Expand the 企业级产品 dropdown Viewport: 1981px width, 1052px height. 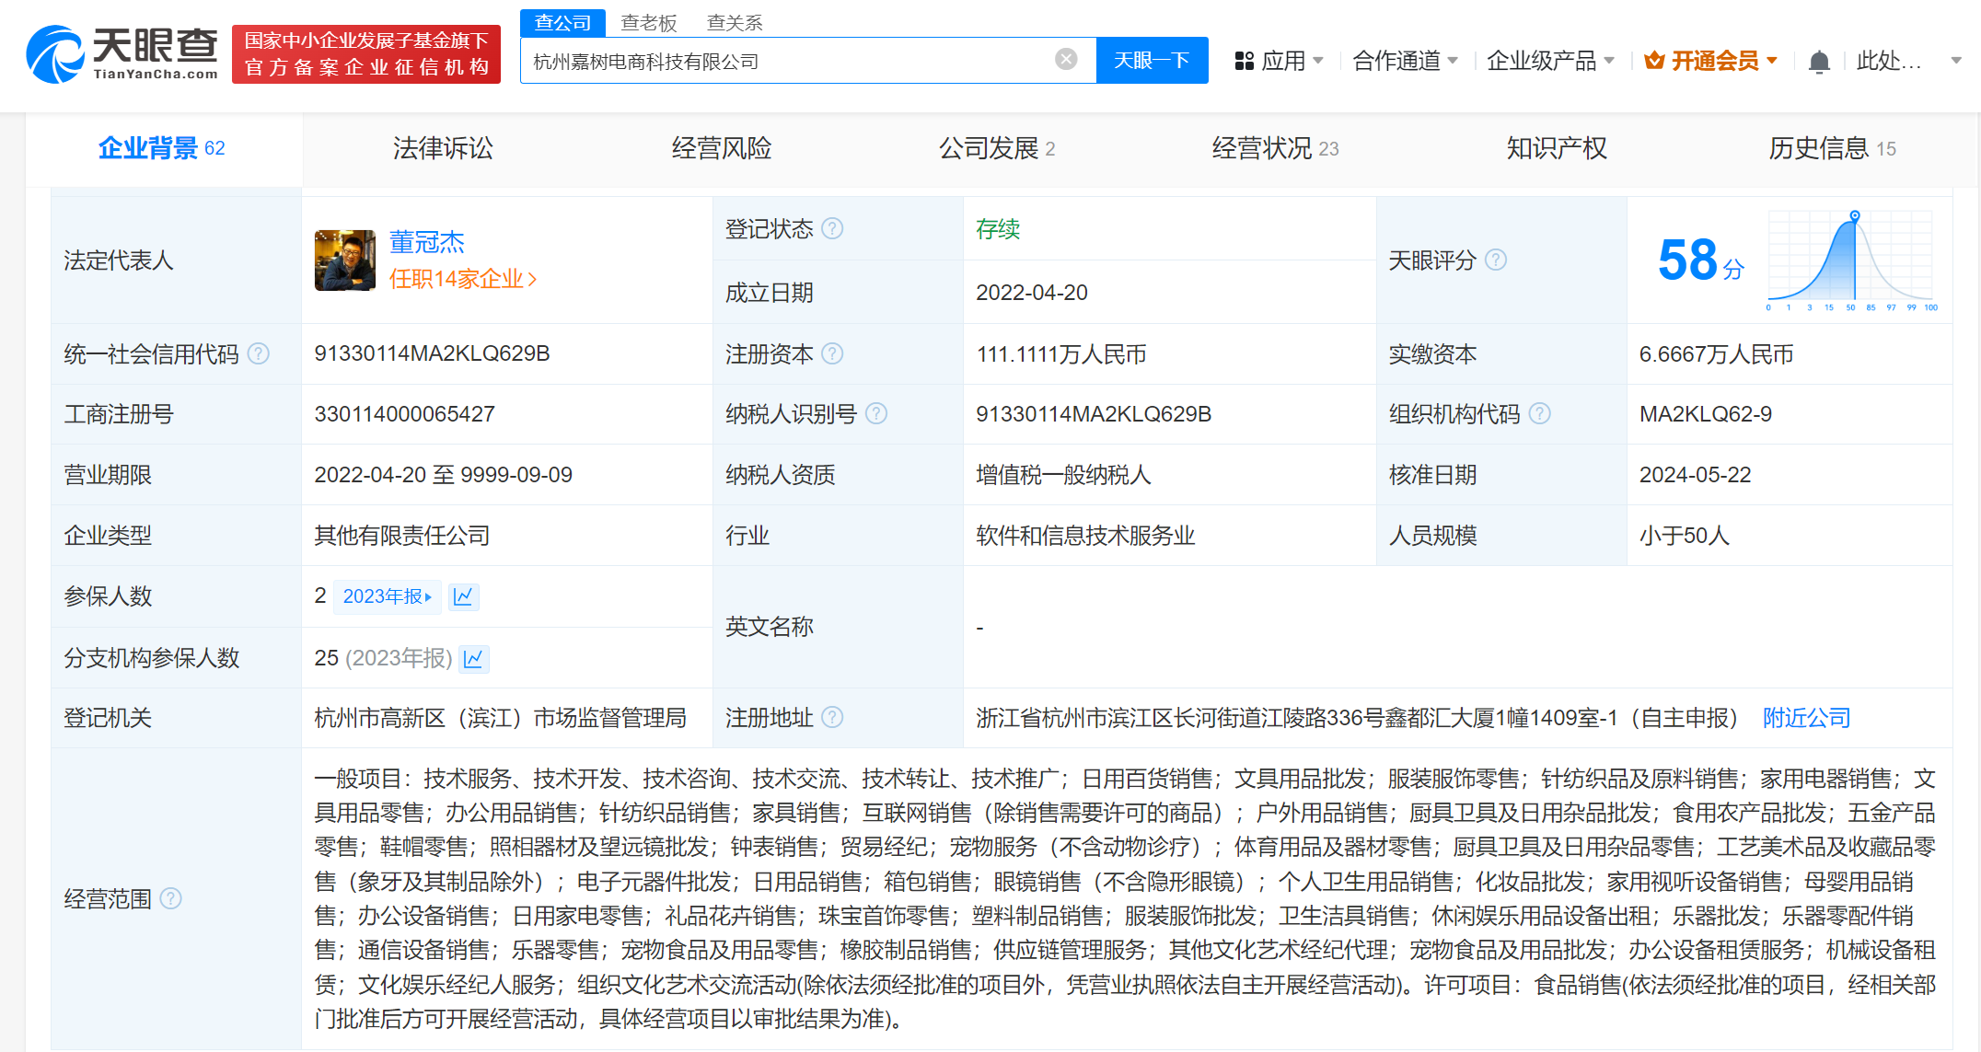(1550, 59)
